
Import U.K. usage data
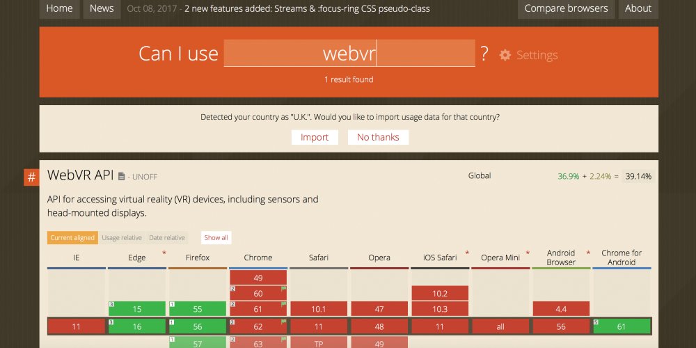(x=315, y=137)
